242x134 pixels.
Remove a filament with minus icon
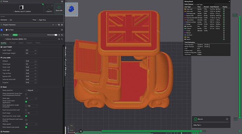(56, 25)
